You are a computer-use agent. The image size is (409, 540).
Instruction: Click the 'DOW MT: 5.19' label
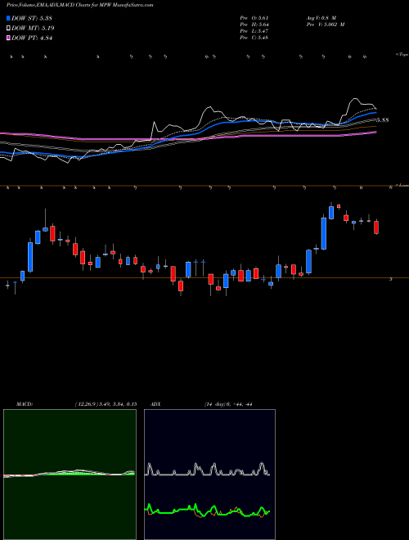pyautogui.click(x=33, y=29)
